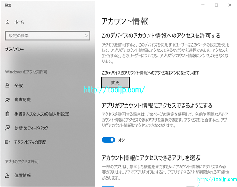The width and height of the screenshot is (237, 187).
Task: Click heading アカウント情報にアクセスできるアプリを選ぶ
Action: point(151,158)
